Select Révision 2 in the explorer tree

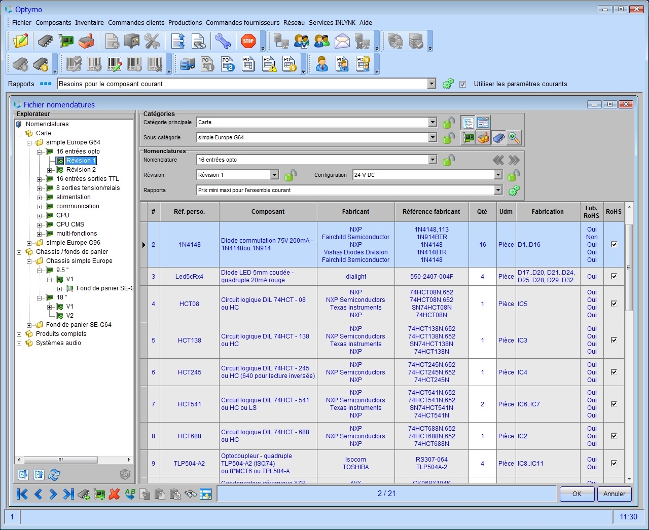[x=81, y=170]
